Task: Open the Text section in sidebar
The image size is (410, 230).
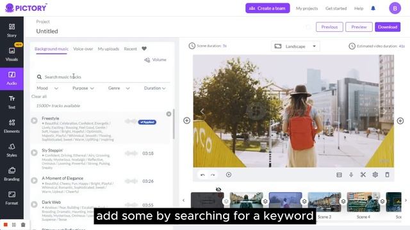Action: [12, 102]
